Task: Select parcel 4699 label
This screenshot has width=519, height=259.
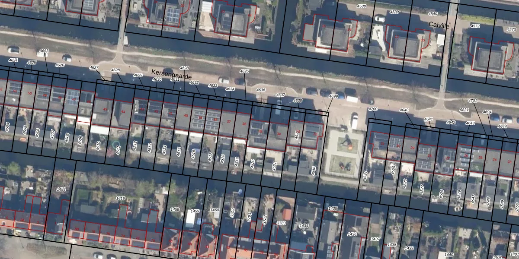Action: [x=333, y=97]
